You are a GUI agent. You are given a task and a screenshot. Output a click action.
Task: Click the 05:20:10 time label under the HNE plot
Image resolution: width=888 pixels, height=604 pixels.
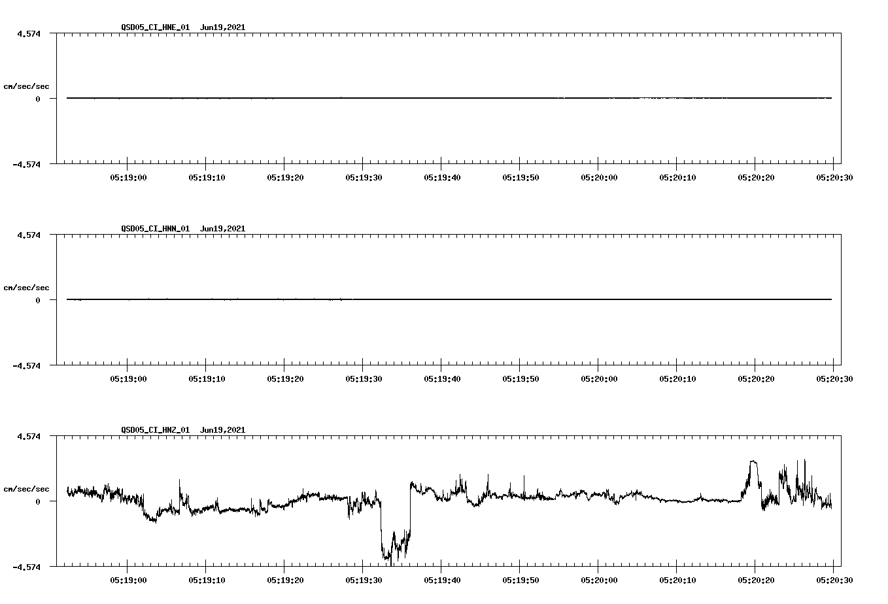(x=677, y=178)
